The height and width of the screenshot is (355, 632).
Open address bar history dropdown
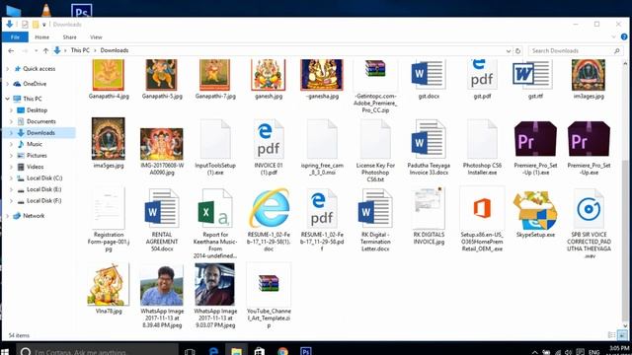click(508, 50)
